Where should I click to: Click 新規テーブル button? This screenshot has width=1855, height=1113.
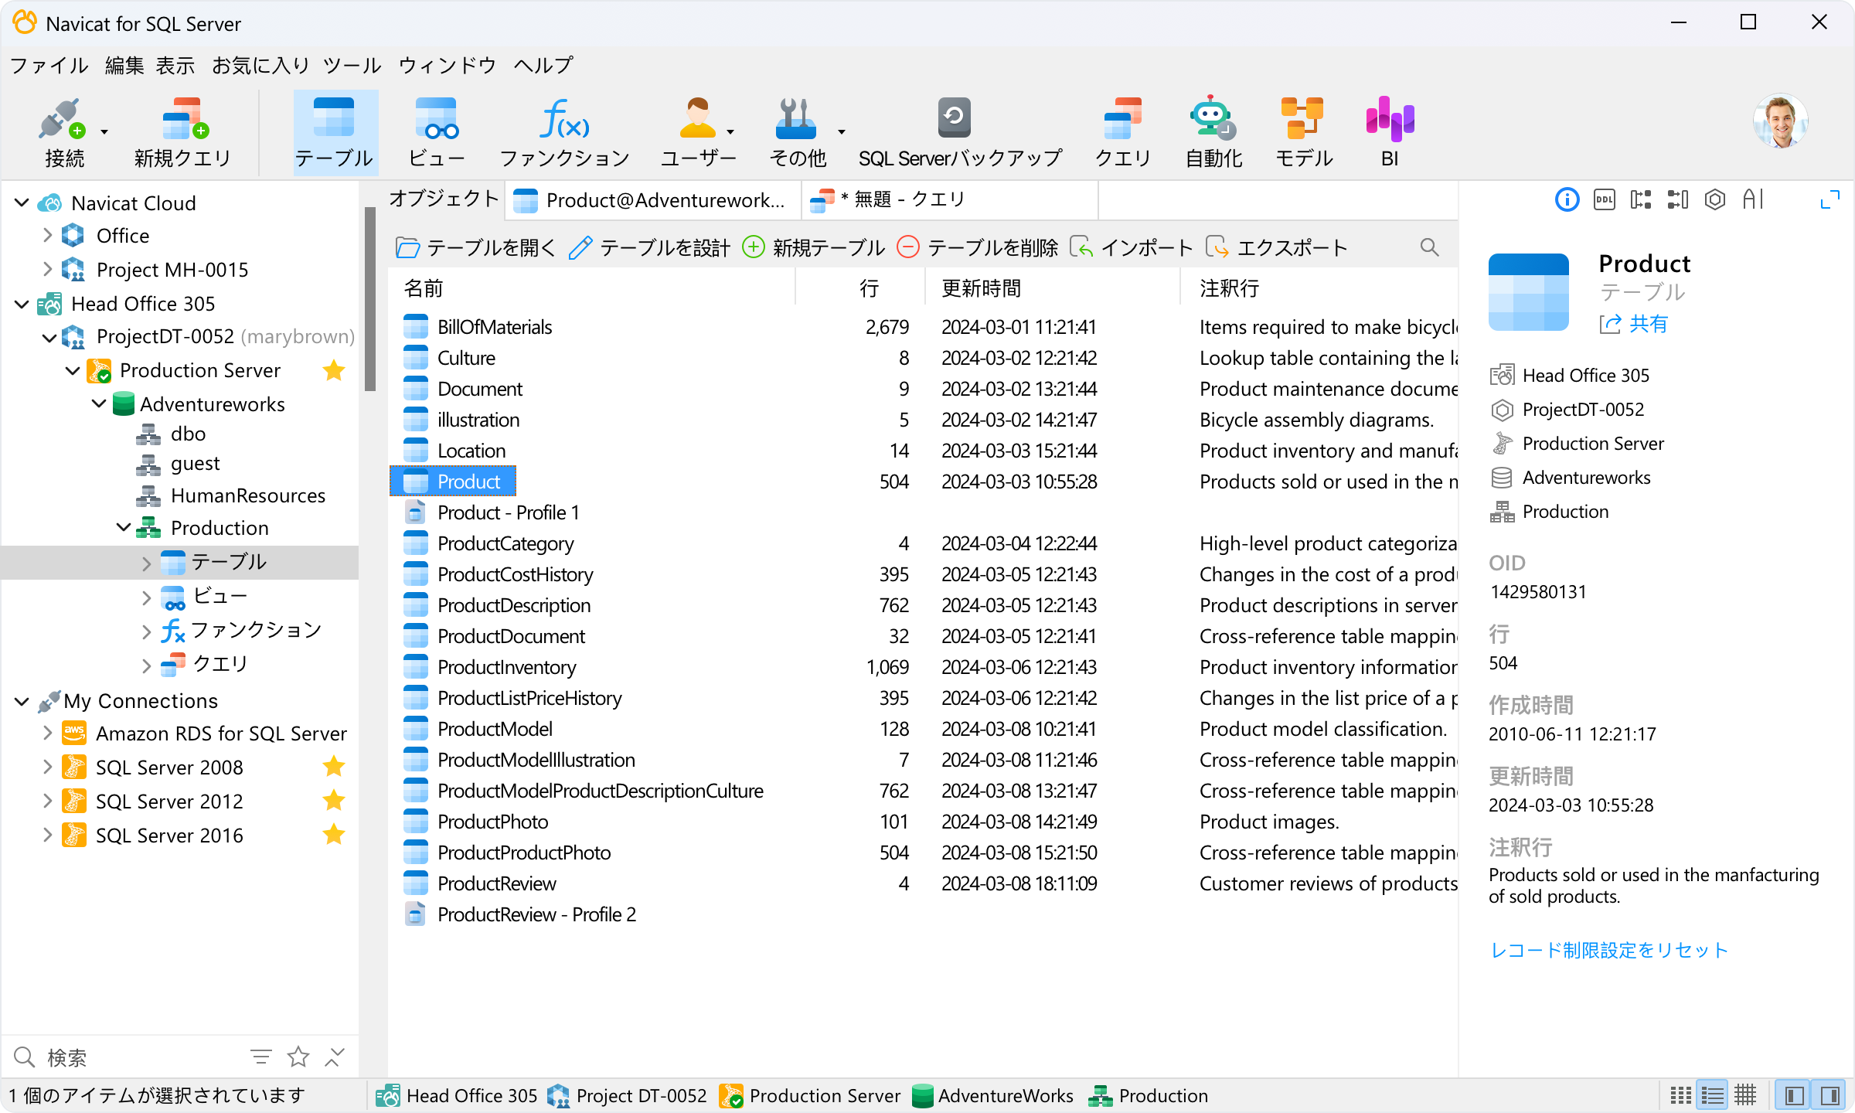point(813,247)
